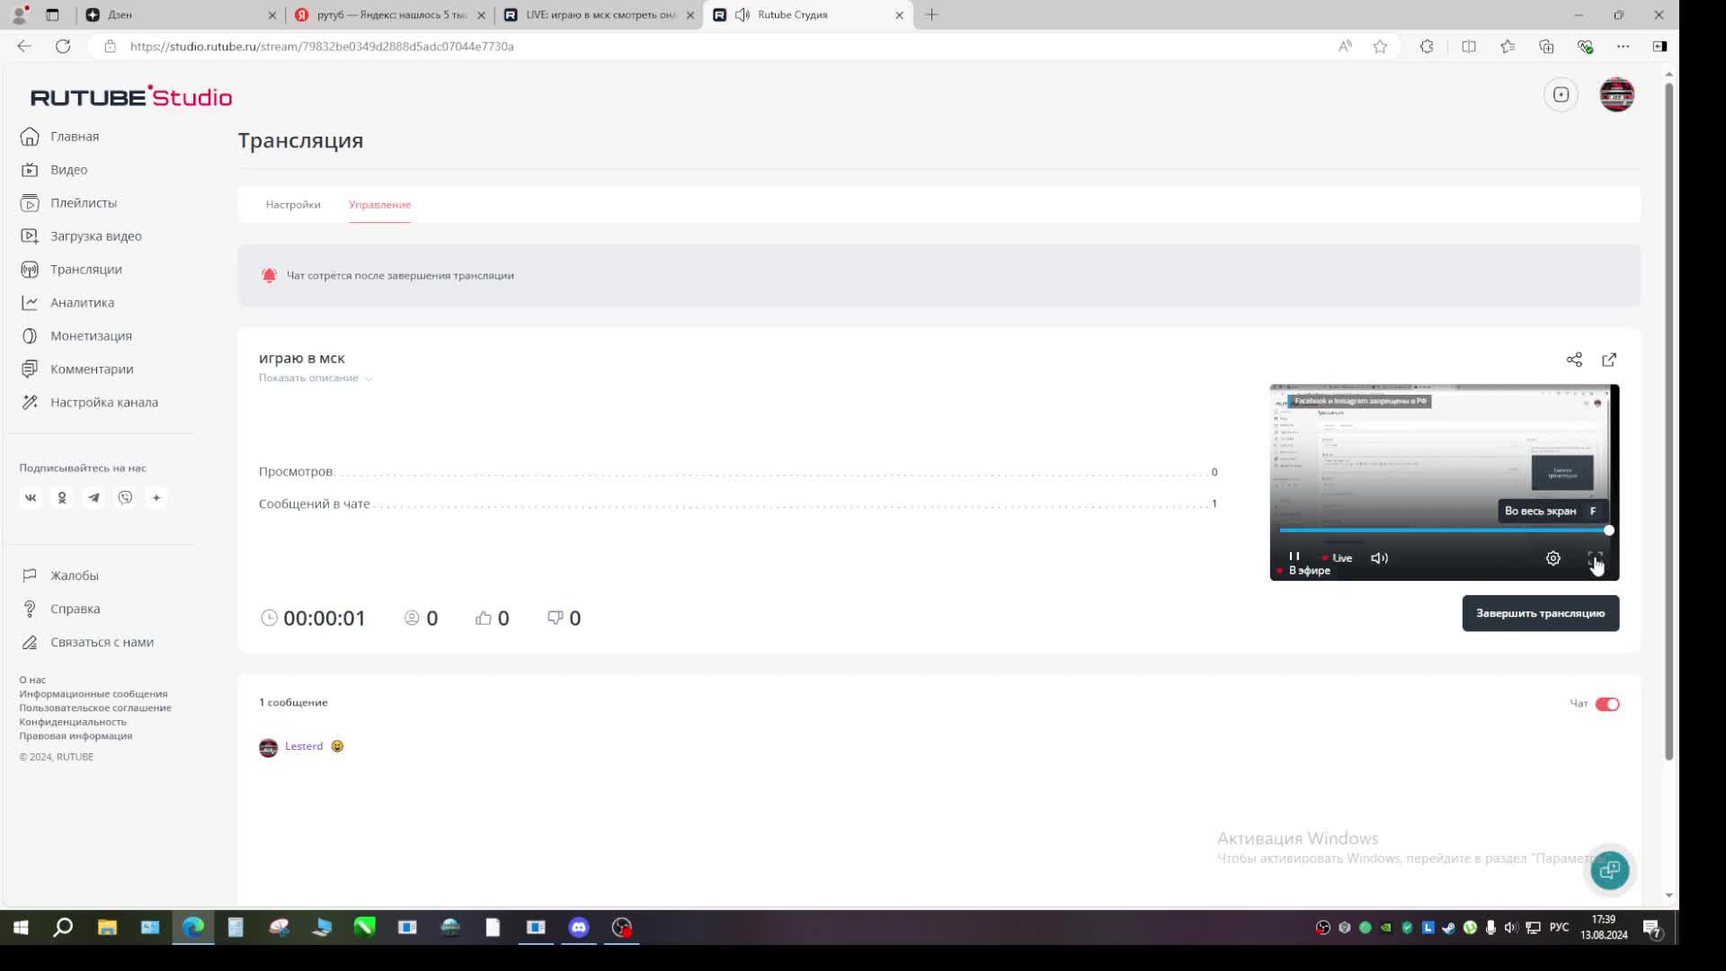Open the Telegram social icon
Screen dimensions: 1726x971
[93, 497]
